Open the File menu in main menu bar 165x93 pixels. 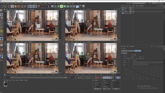coord(1,3)
